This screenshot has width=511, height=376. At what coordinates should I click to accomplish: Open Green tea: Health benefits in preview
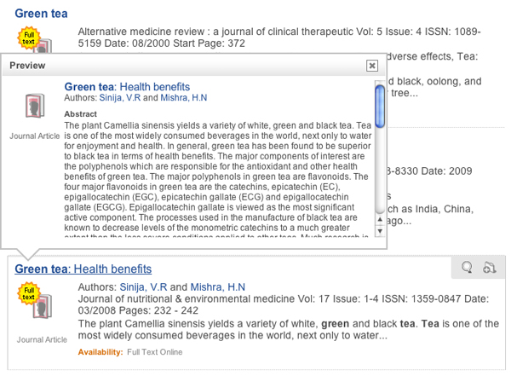click(127, 87)
